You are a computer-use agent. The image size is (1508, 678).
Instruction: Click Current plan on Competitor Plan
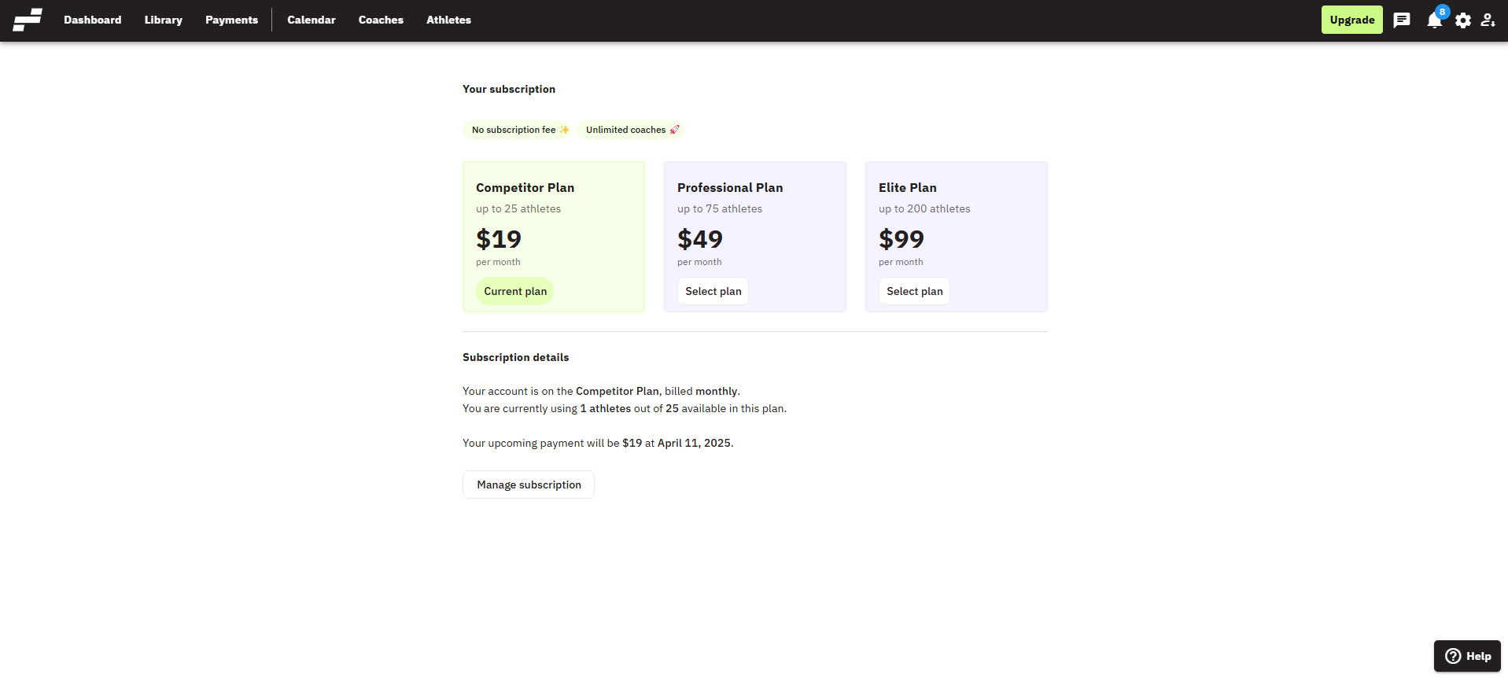(x=515, y=291)
